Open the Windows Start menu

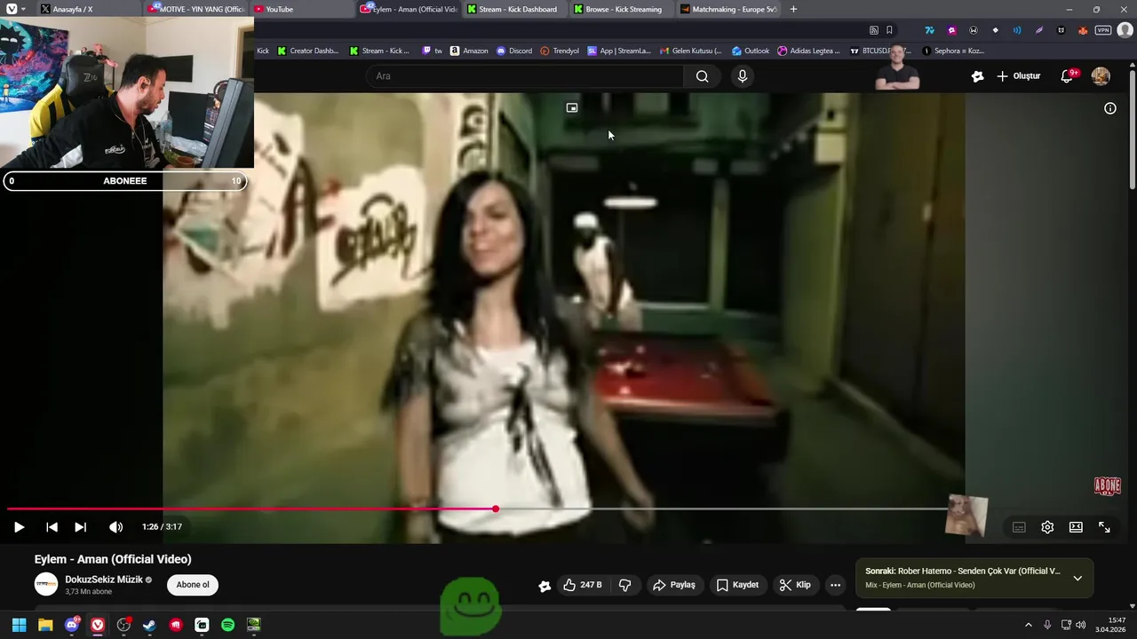point(19,625)
